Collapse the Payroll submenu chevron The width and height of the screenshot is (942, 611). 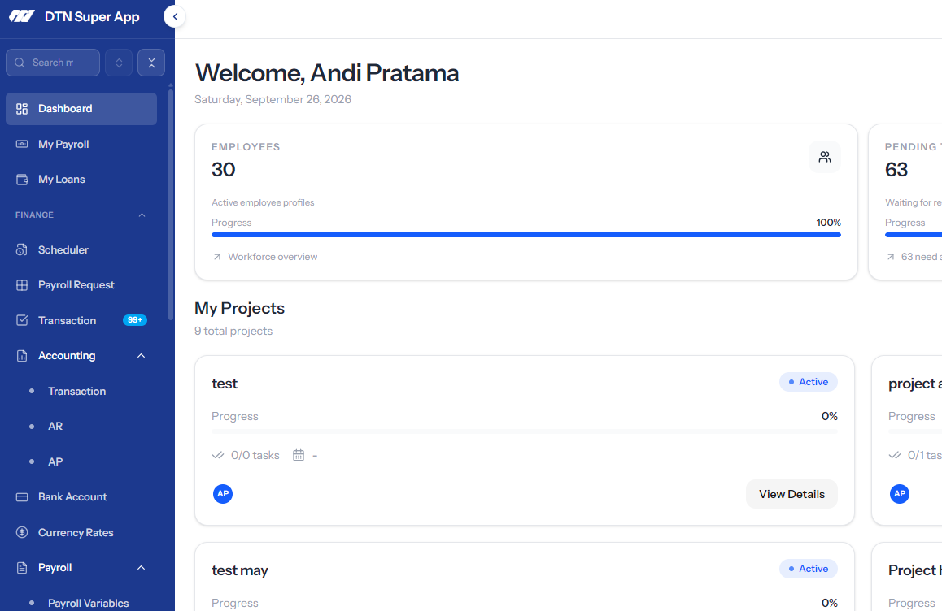pyautogui.click(x=142, y=568)
